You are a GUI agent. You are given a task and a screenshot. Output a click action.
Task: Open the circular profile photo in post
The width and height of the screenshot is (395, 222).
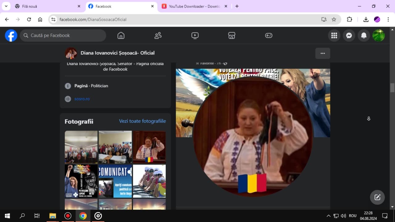253,137
